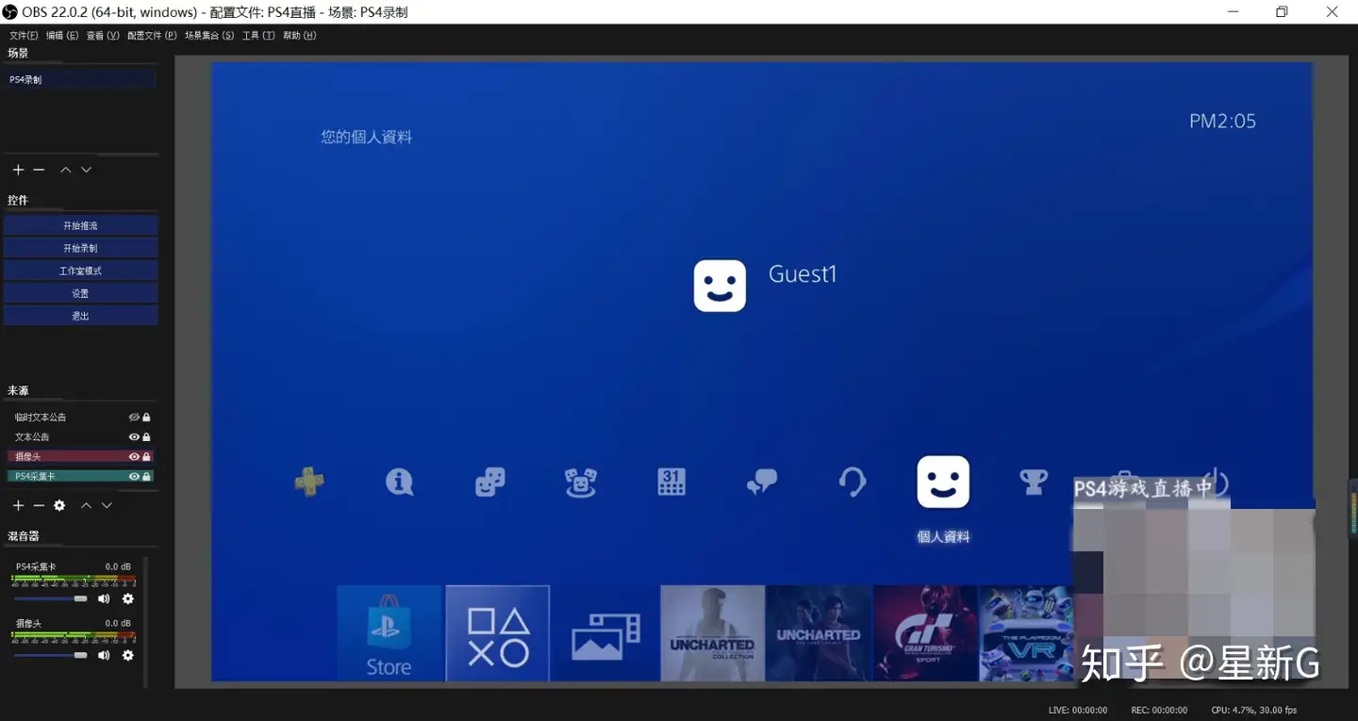
Task: Click CPU: 4.7%, 30.00 fps status
Action: coord(1254,710)
